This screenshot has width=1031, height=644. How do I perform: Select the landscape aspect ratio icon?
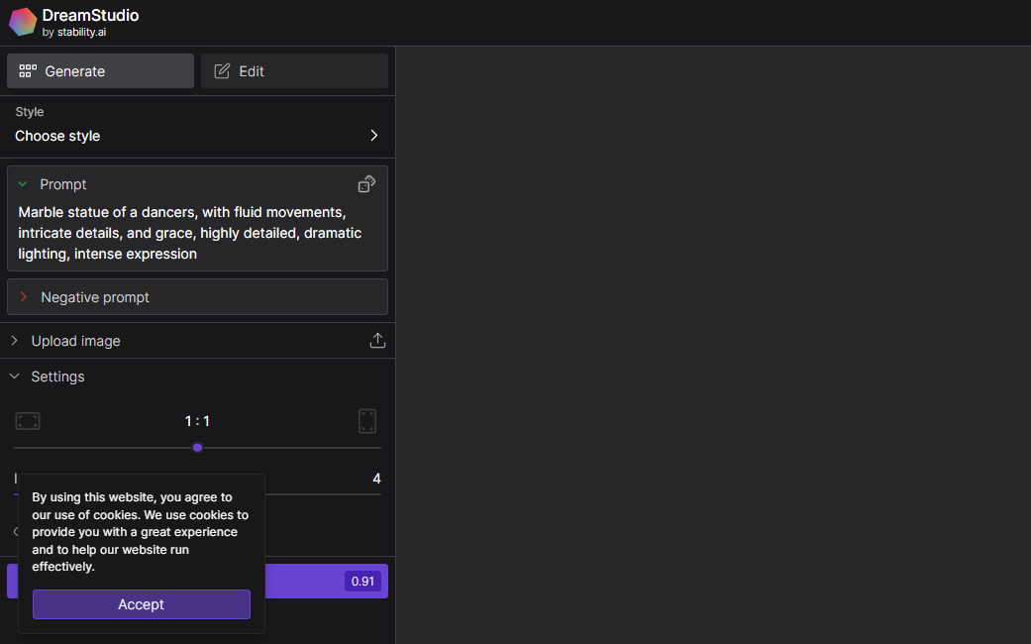point(28,421)
